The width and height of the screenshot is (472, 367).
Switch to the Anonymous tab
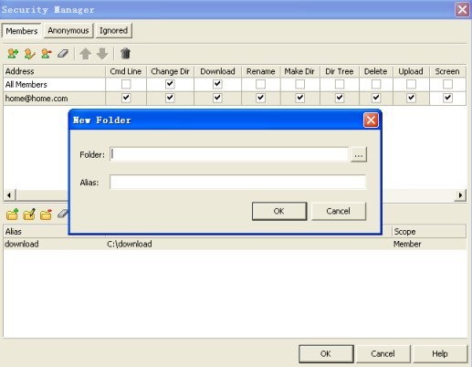[x=68, y=31]
